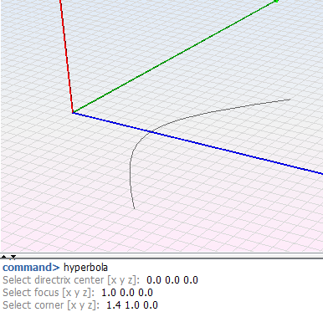
Task: Click the 'command>' prompt label
Action: coord(31,268)
